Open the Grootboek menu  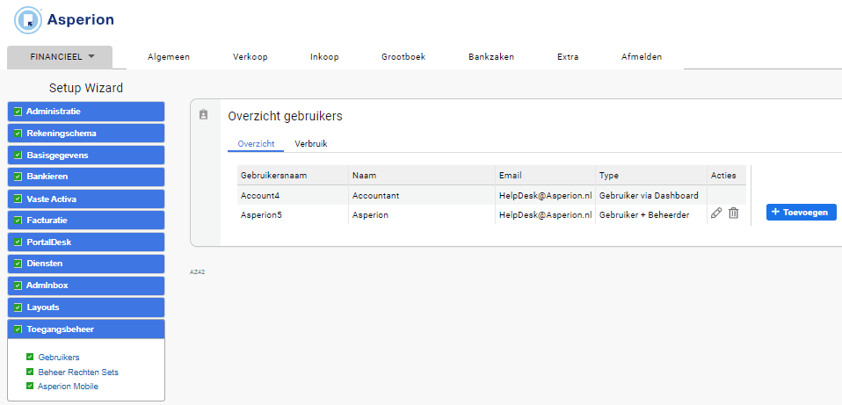point(403,57)
